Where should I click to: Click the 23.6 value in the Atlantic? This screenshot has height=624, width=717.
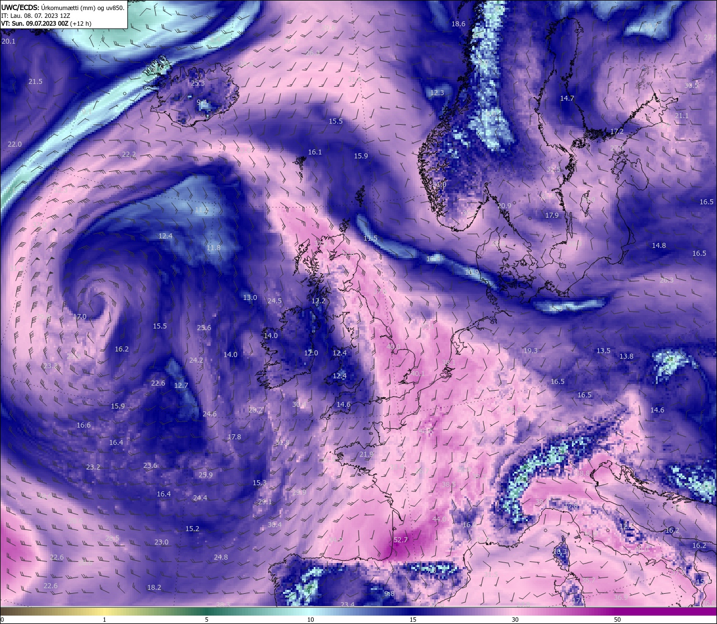pos(150,466)
